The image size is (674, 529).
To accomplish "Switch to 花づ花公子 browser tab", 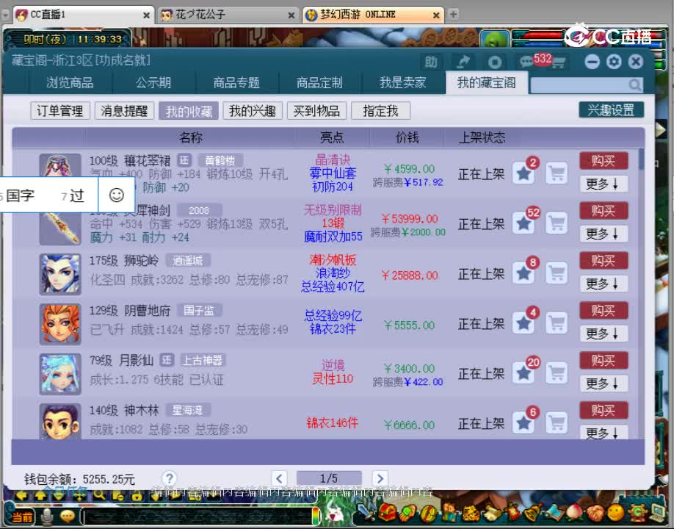I will (x=227, y=15).
